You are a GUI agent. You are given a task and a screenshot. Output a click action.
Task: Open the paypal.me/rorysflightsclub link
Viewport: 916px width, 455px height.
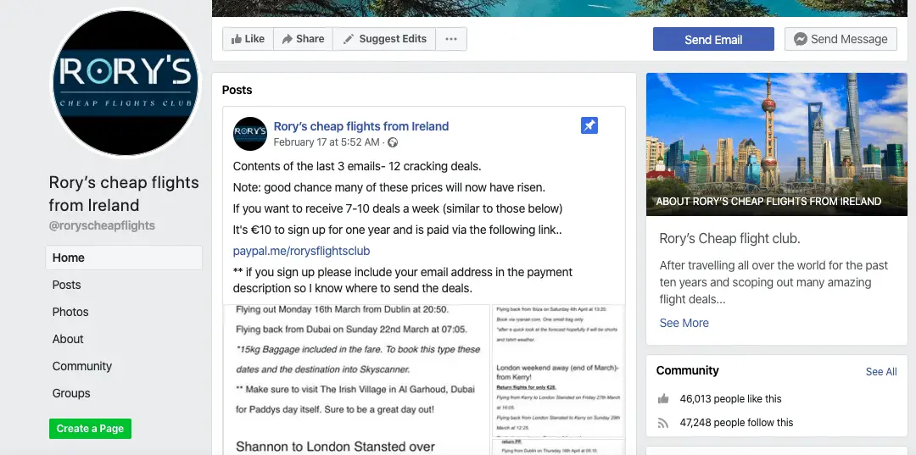[x=301, y=251]
